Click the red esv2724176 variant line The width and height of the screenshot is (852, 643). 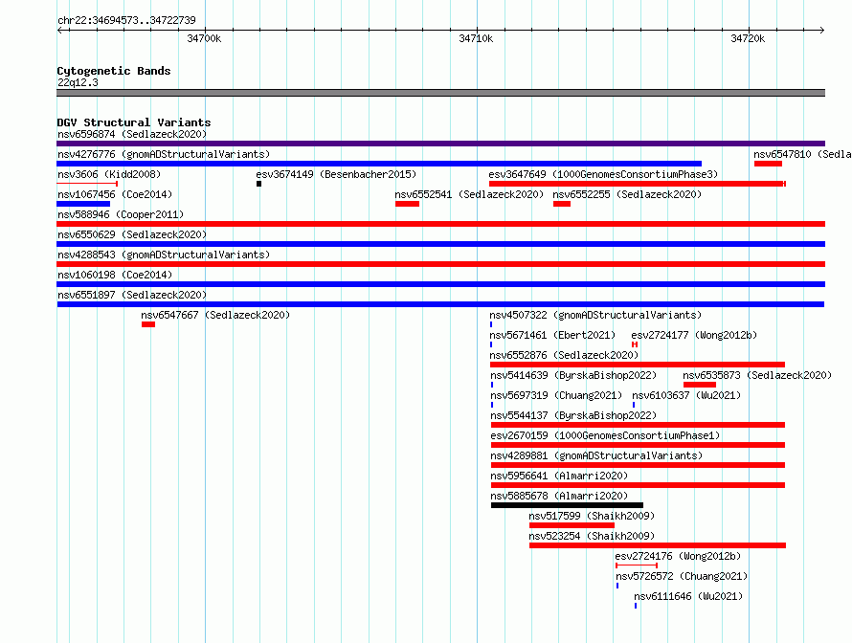pyautogui.click(x=637, y=565)
